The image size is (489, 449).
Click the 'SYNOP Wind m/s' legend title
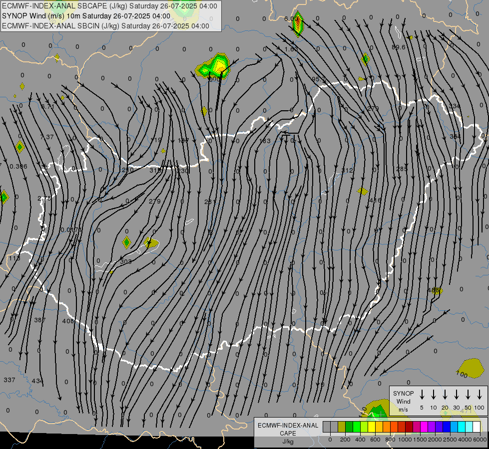point(403,401)
